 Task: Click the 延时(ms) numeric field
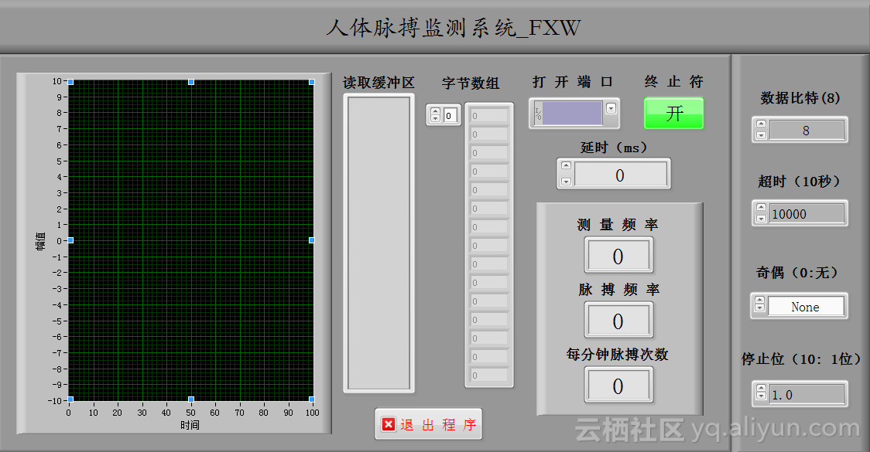(x=620, y=174)
